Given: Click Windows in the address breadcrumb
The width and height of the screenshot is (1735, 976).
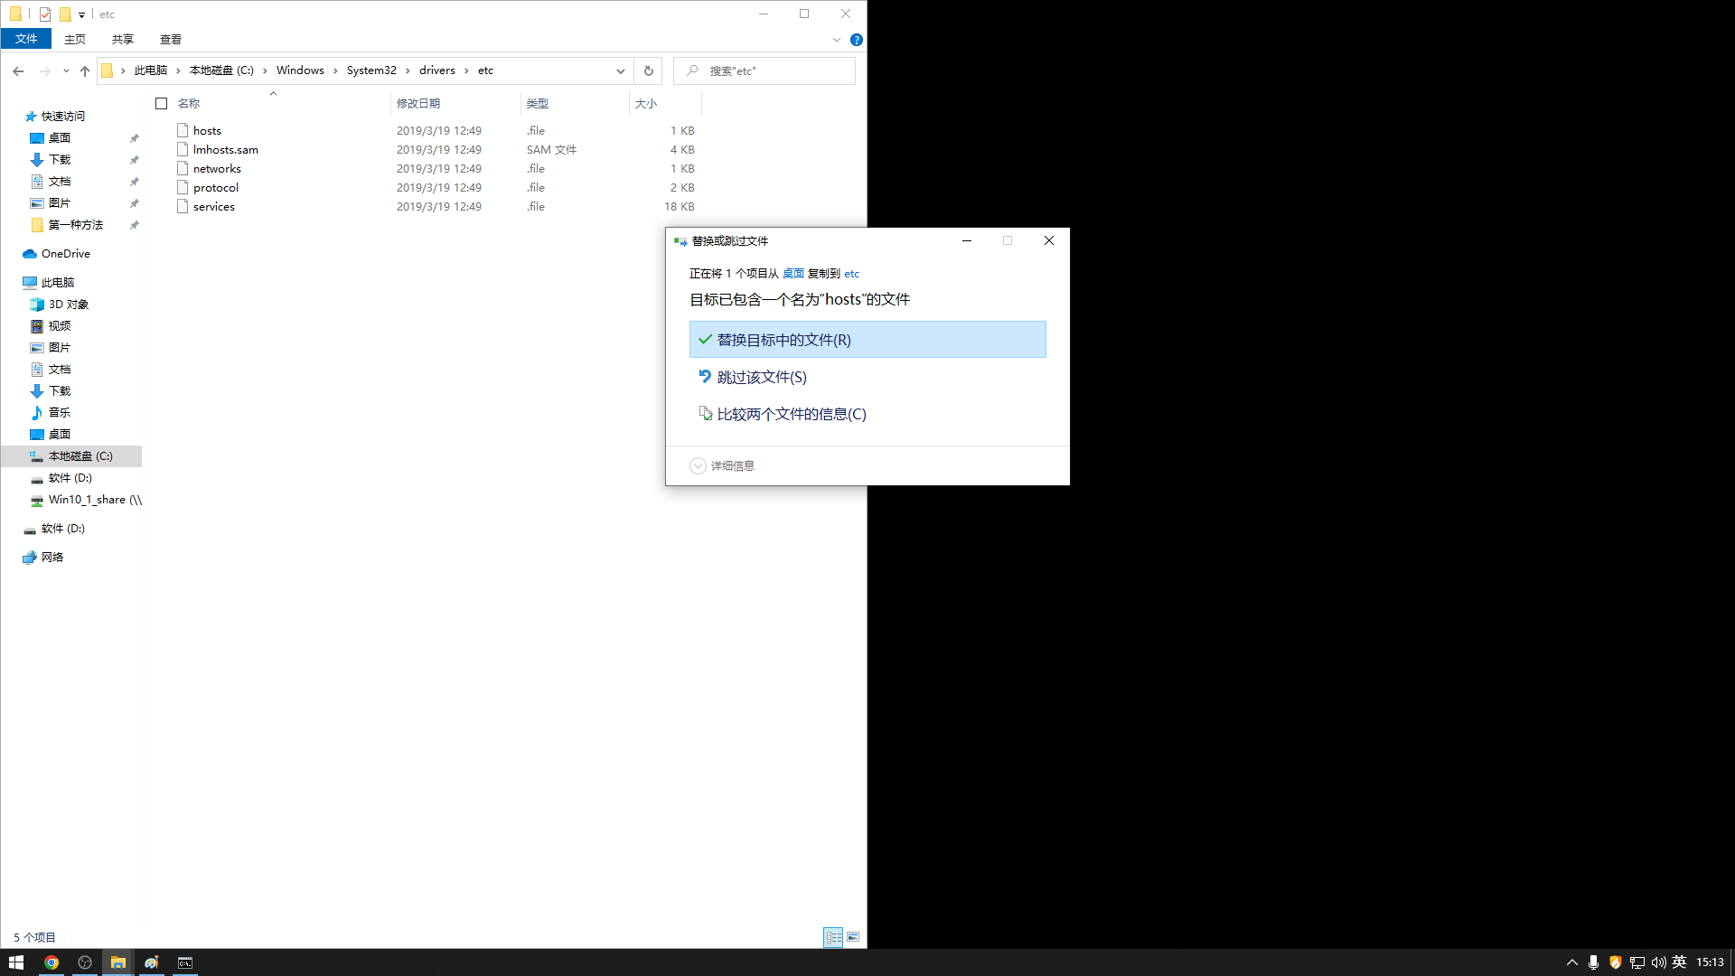Looking at the screenshot, I should 300,70.
